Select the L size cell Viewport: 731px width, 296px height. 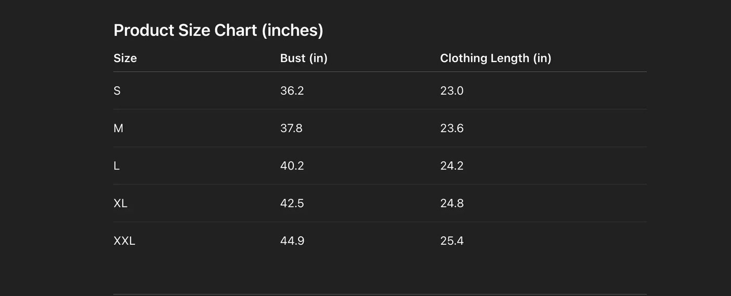116,165
